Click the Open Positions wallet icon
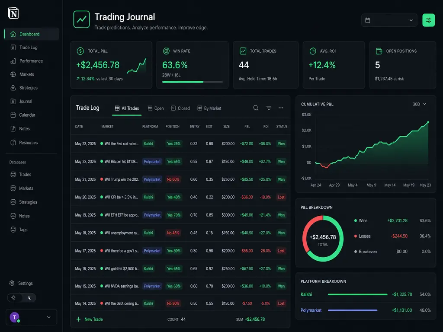Viewport: 443px width, 332px height. coord(379,51)
